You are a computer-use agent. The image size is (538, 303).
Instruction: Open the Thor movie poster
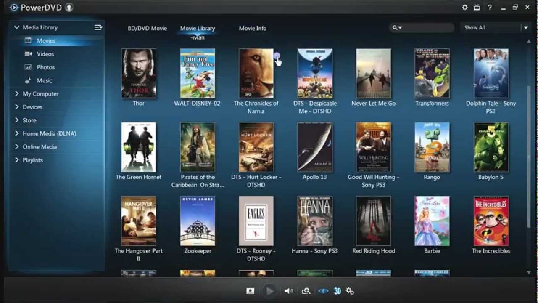pos(138,73)
